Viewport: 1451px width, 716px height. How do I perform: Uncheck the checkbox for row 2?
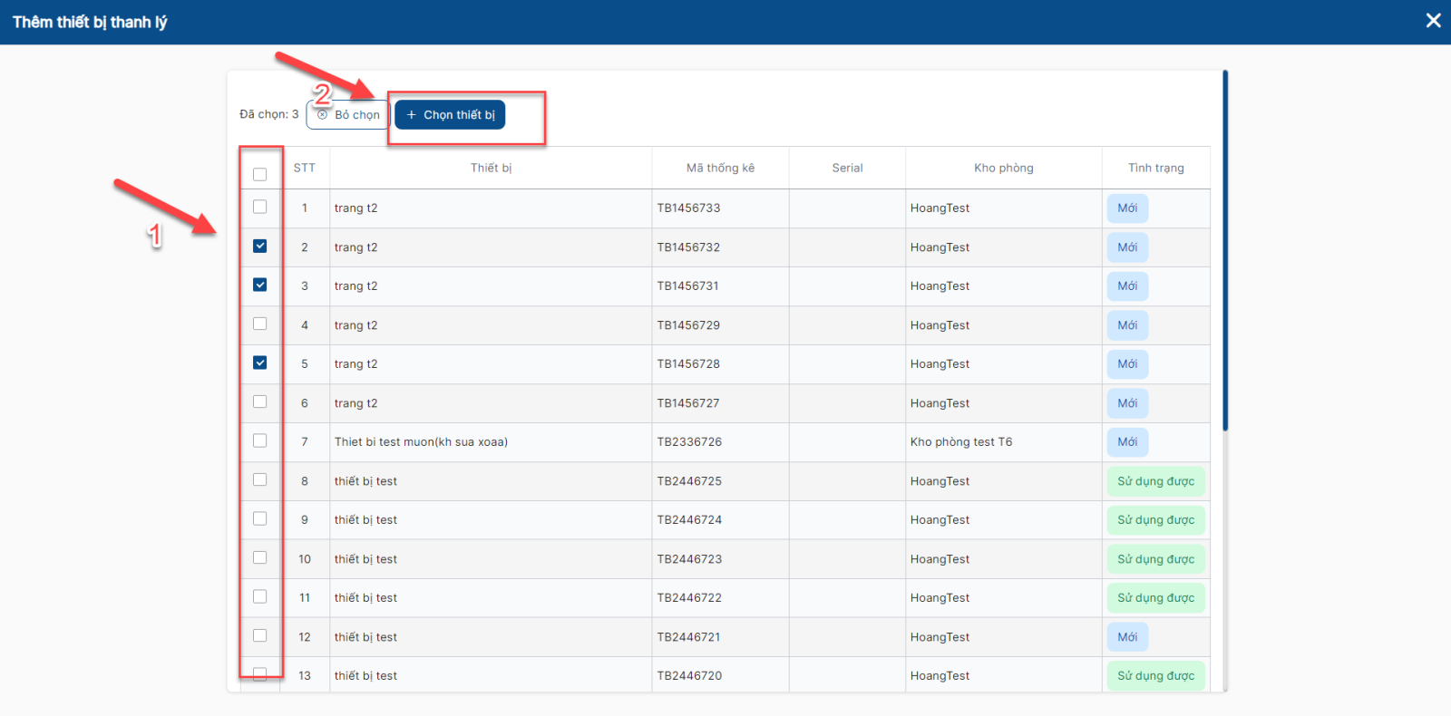(x=260, y=246)
